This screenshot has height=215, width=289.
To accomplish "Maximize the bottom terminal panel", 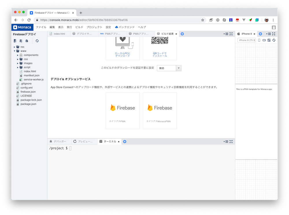I will (x=231, y=142).
